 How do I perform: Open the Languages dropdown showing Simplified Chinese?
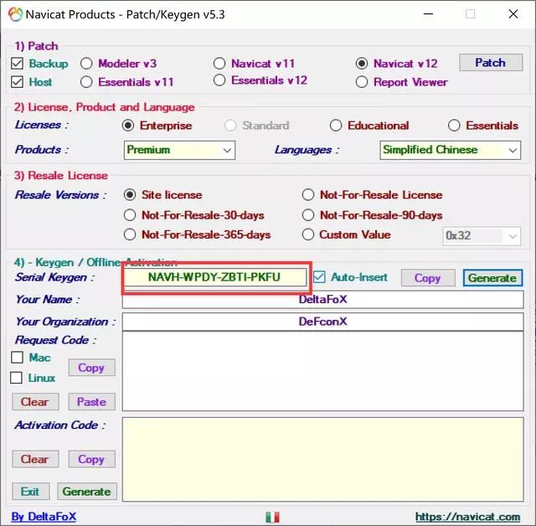pos(451,150)
